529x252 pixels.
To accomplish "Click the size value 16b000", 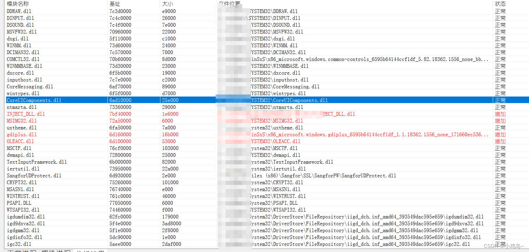I will (x=170, y=134).
